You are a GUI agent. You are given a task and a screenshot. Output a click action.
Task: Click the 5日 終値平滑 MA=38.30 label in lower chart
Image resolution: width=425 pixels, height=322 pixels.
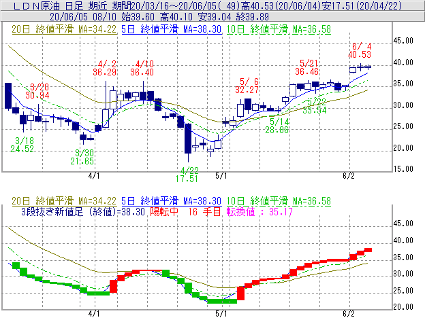(172, 201)
